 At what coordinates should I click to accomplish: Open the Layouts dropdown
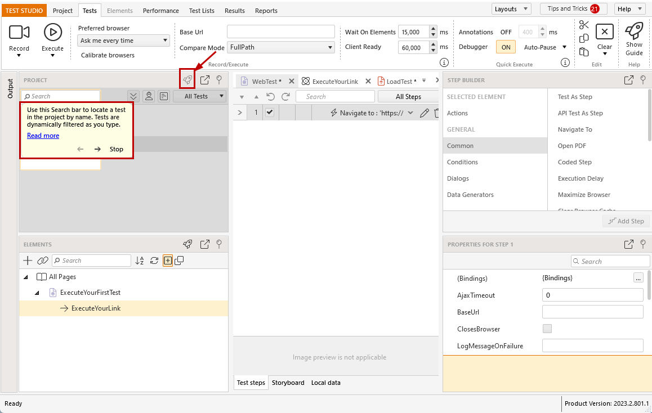[511, 9]
